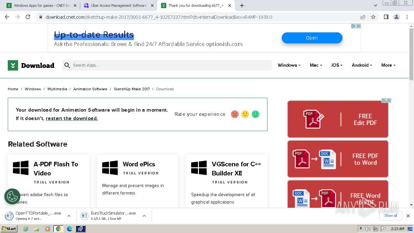Click the Chrome taskbar icon
414x233 pixels.
pos(59,229)
